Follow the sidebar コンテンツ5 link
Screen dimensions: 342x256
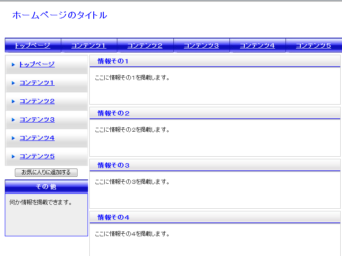click(x=37, y=156)
